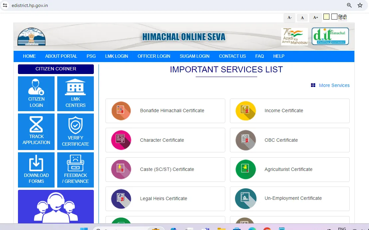
Task: Click the browser zoom magnifier icon
Action: [x=349, y=5]
